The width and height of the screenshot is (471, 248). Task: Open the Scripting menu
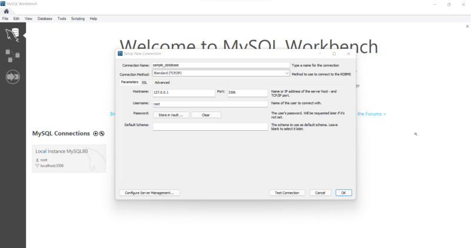[78, 19]
